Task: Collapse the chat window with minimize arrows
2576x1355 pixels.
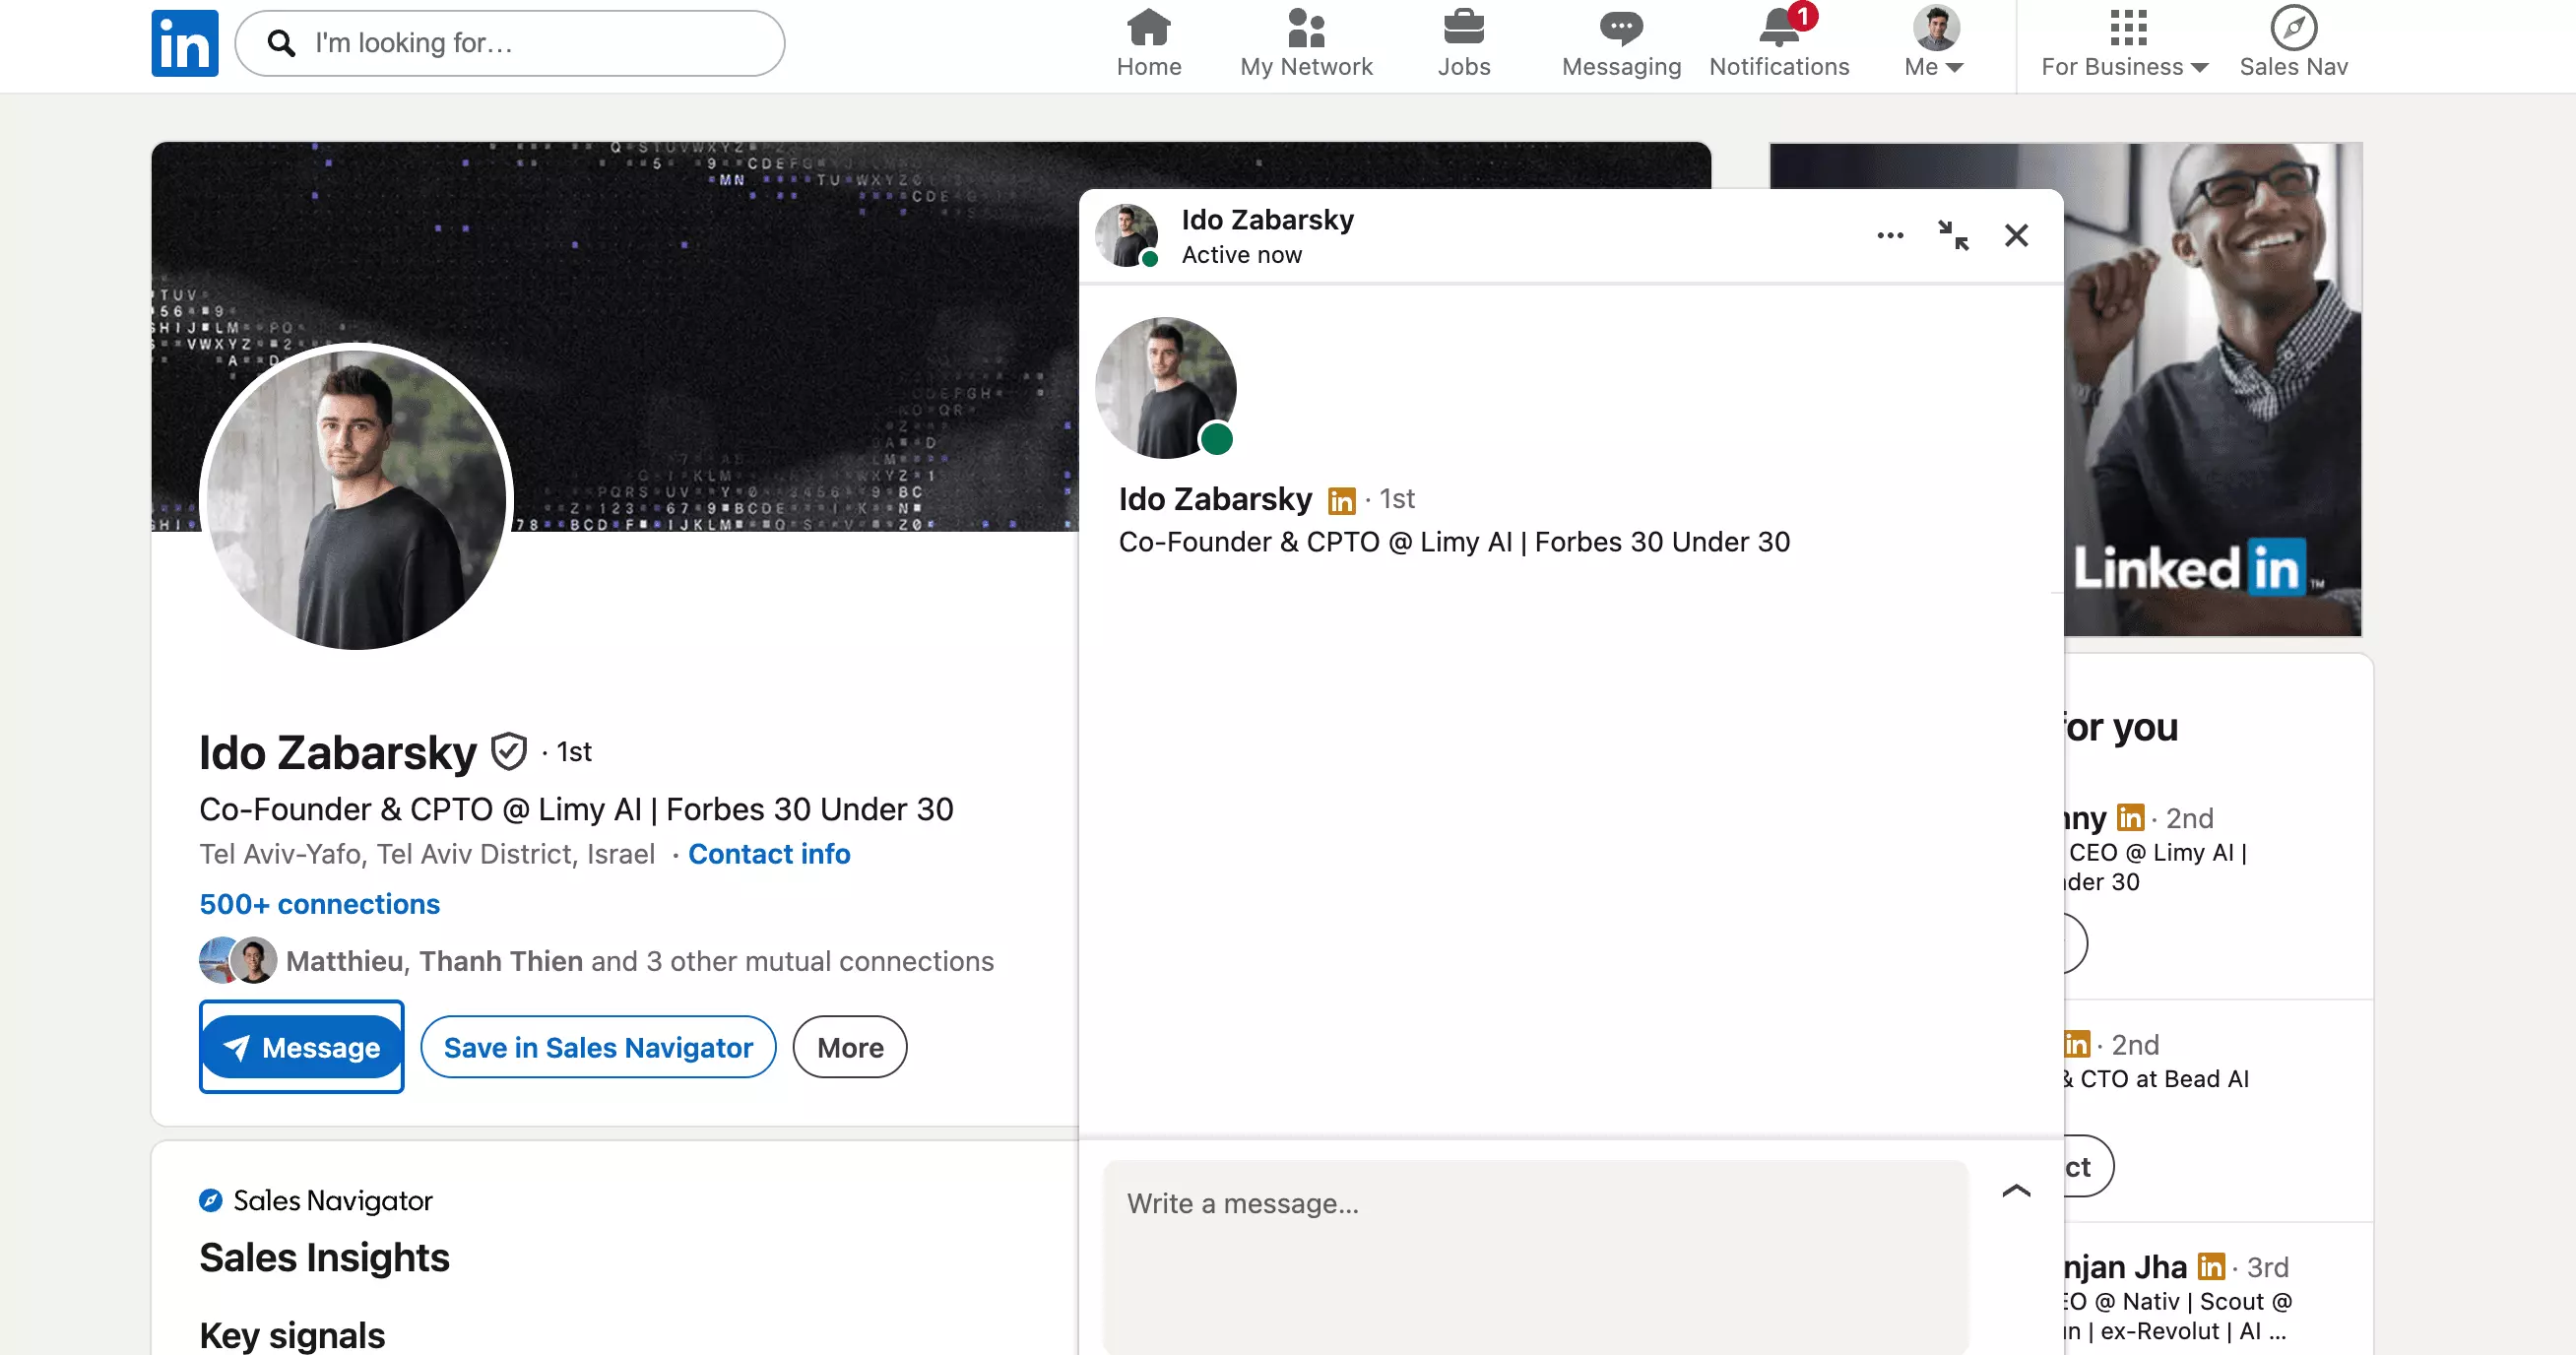Action: pos(1953,235)
